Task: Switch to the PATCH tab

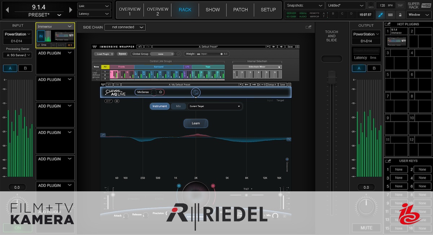Action: [240, 10]
